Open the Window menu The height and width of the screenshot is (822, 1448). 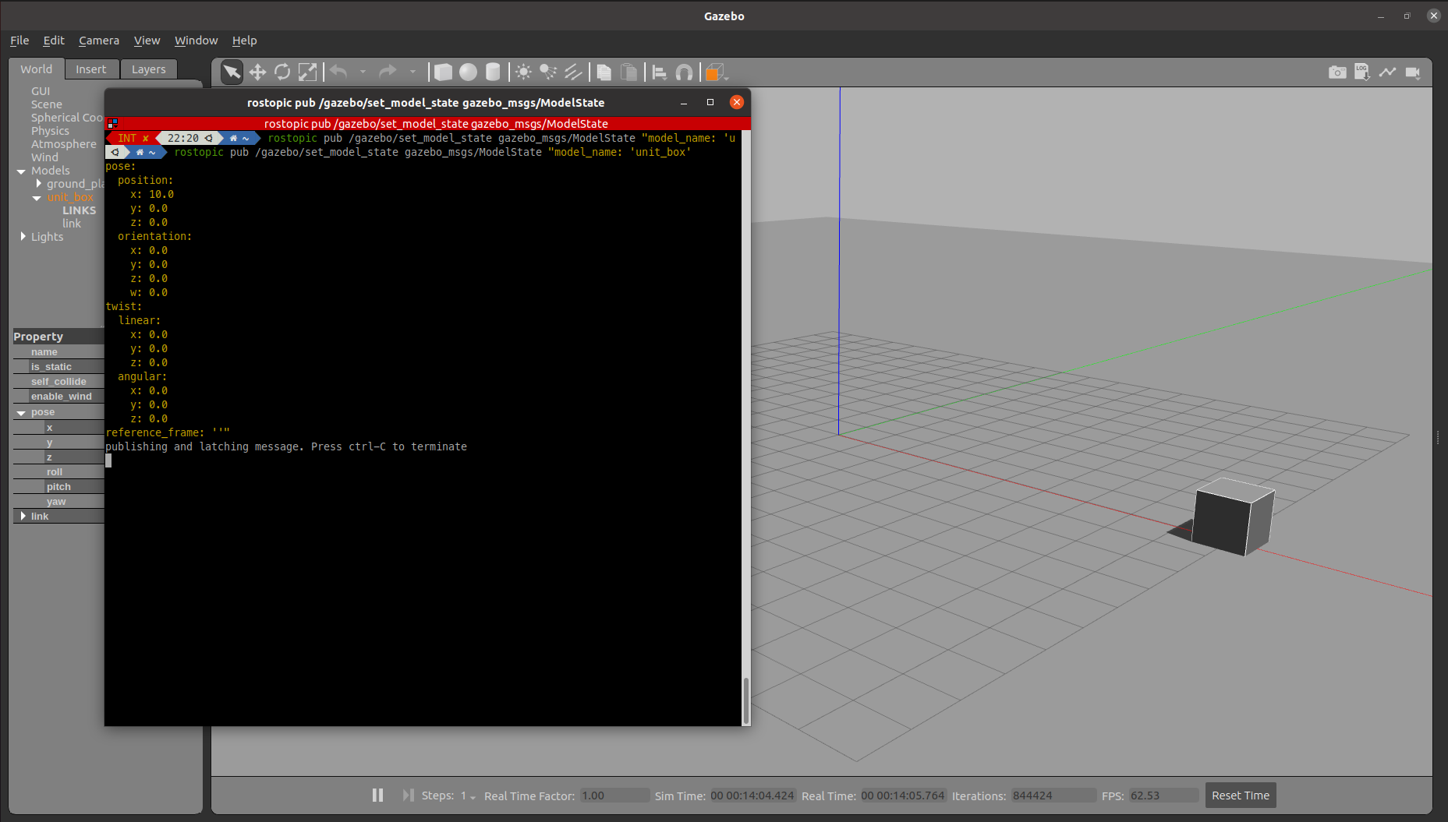[196, 41]
